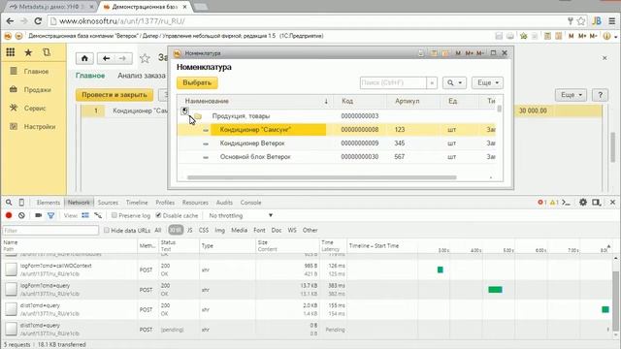
Task: Open help with the question mark button
Action: 600,95
